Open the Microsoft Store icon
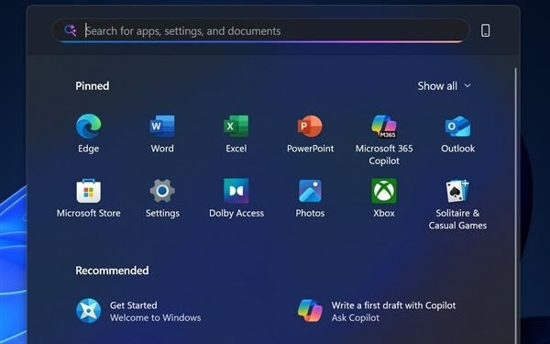The image size is (550, 344). click(88, 191)
